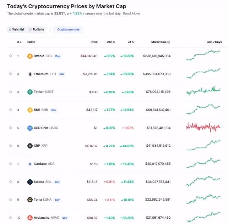Image resolution: width=228 pixels, height=224 pixels.
Task: Sort the list by Price column header
Action: pyautogui.click(x=94, y=42)
